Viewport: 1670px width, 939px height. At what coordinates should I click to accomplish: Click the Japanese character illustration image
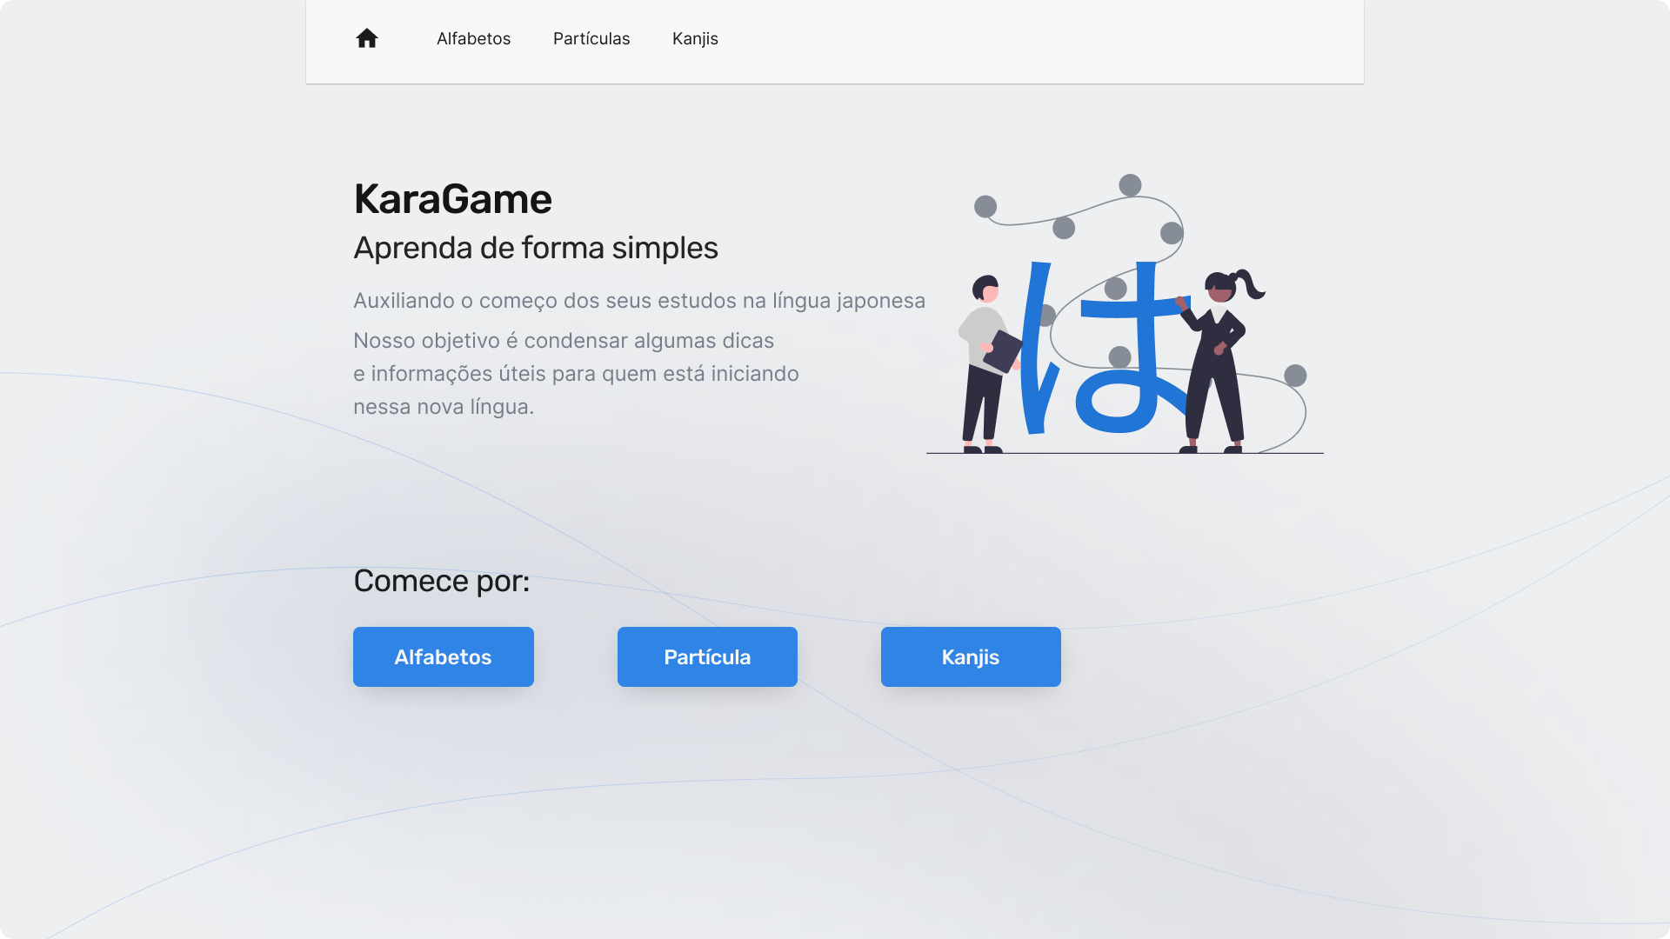click(x=1125, y=314)
